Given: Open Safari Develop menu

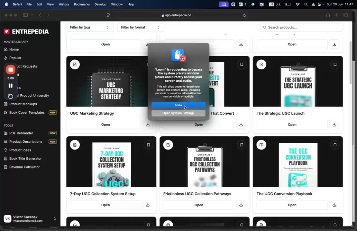Looking at the screenshot, I should coord(100,4).
